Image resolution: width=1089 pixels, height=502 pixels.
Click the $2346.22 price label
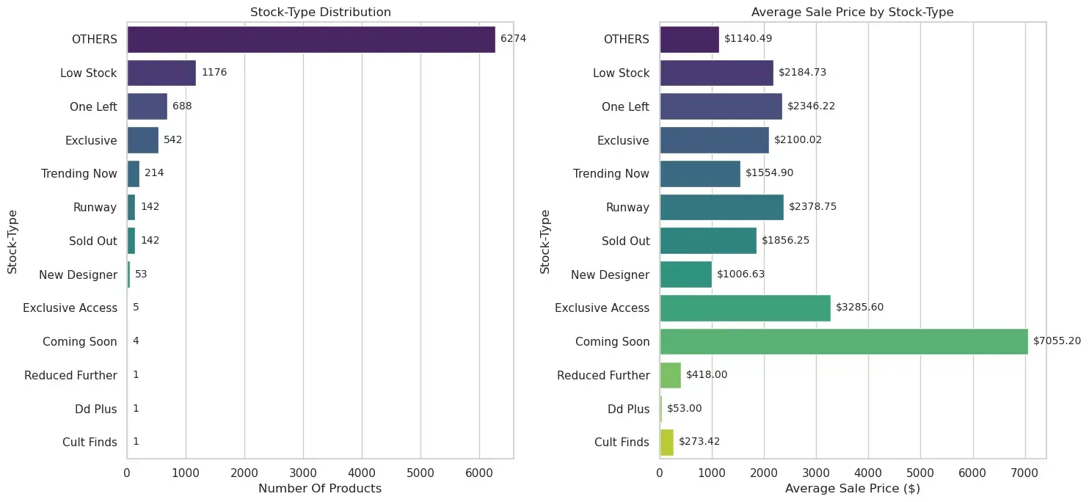tap(811, 106)
